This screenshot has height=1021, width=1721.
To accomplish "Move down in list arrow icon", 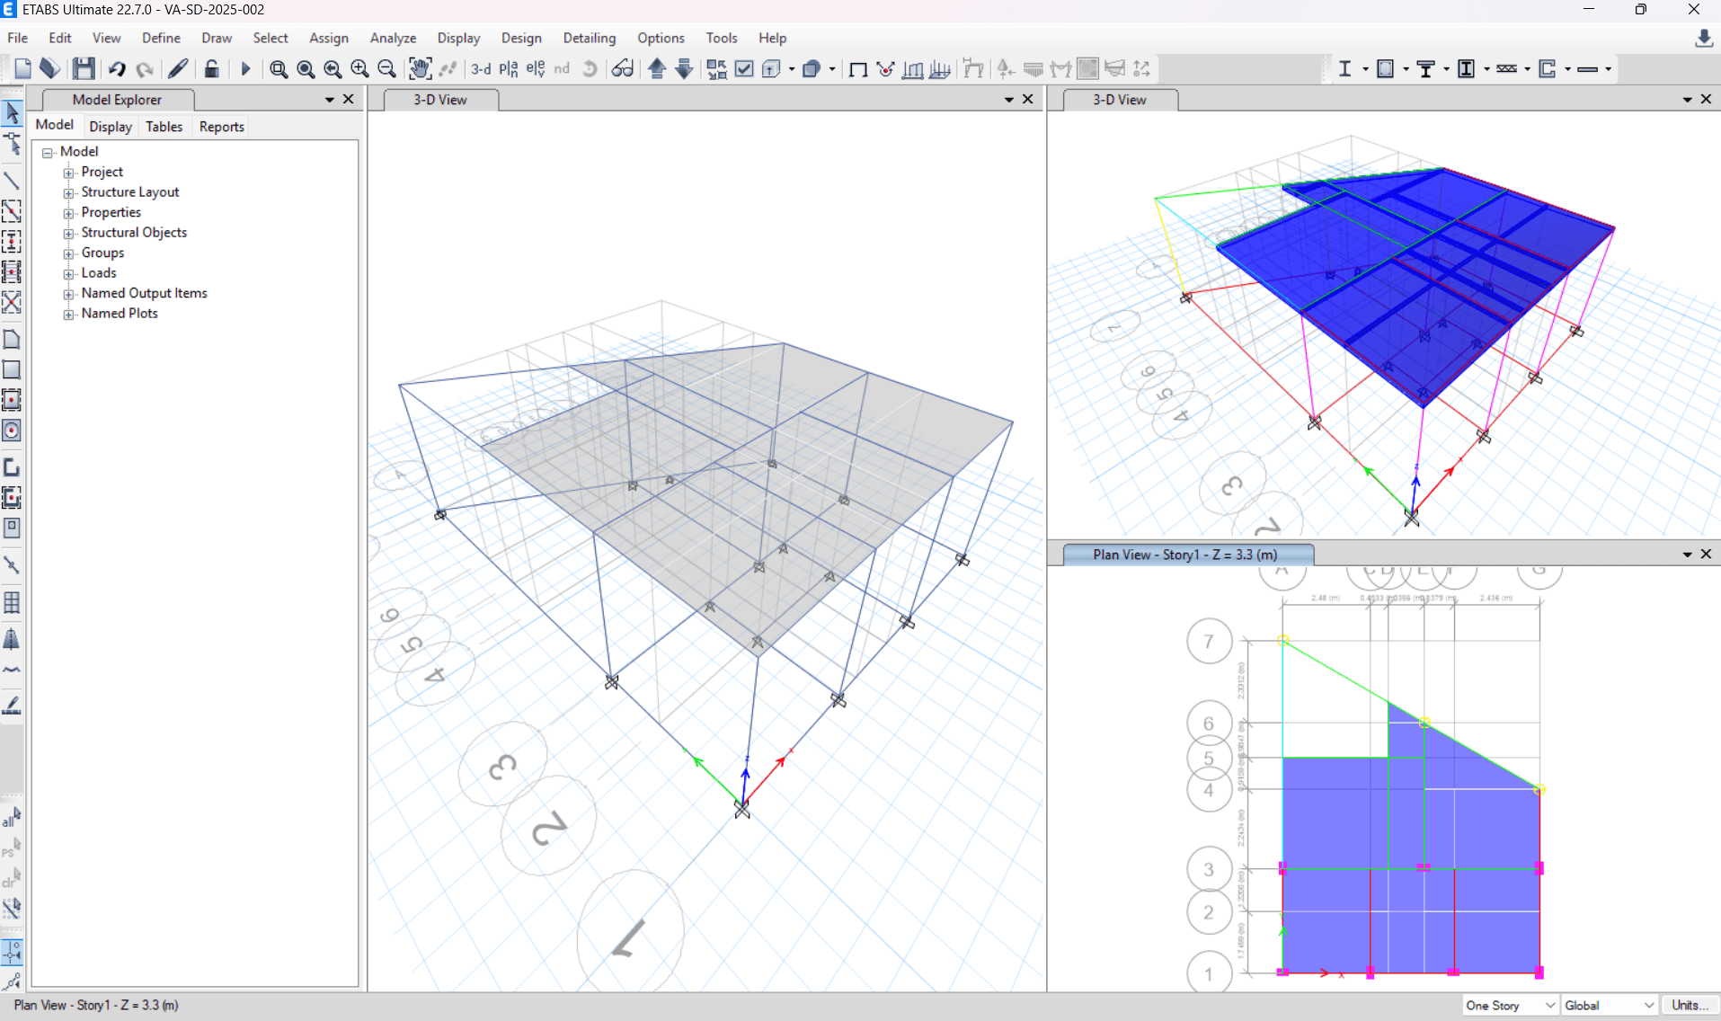I will 684,69.
